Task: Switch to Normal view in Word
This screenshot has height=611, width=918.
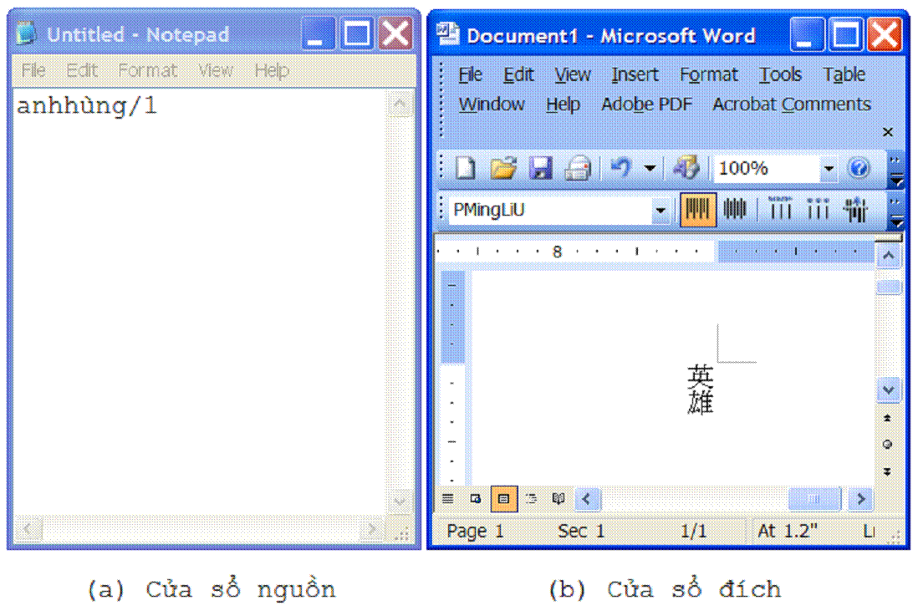Action: pos(448,499)
